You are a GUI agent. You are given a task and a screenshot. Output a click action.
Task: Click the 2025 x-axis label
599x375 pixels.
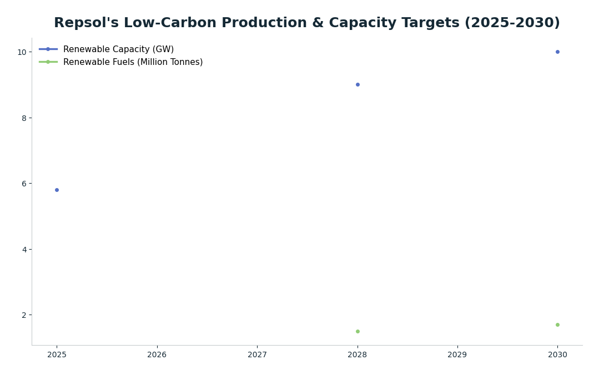pos(57,355)
